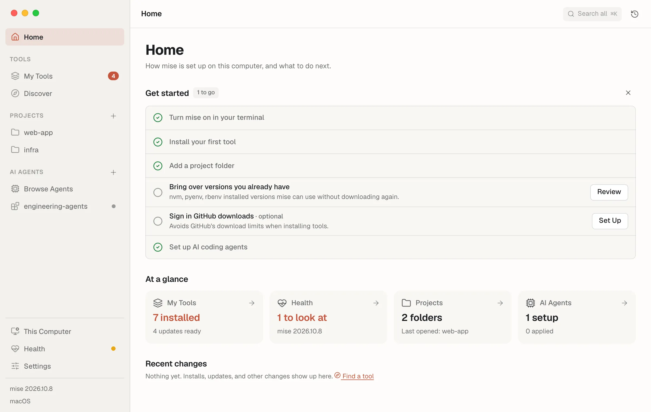The height and width of the screenshot is (412, 651).
Task: Click the Review button
Action: click(609, 192)
